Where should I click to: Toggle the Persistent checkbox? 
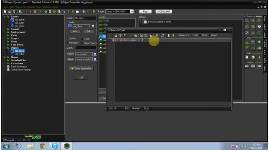(68, 43)
